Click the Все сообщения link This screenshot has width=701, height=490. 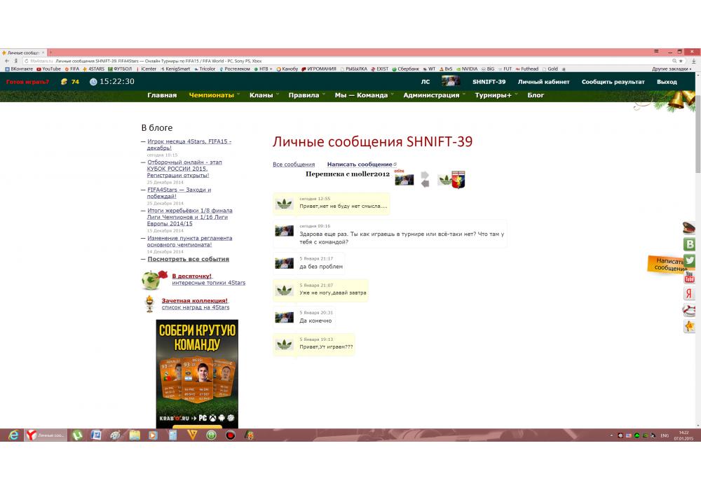293,164
